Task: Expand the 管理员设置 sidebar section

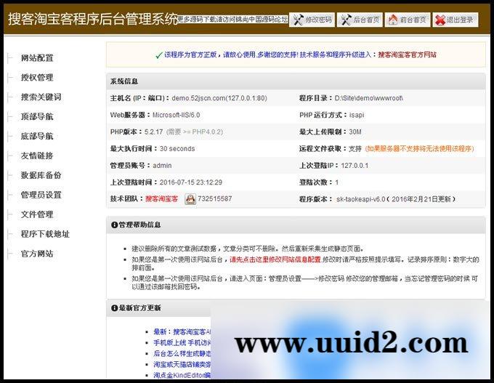Action: [41, 195]
